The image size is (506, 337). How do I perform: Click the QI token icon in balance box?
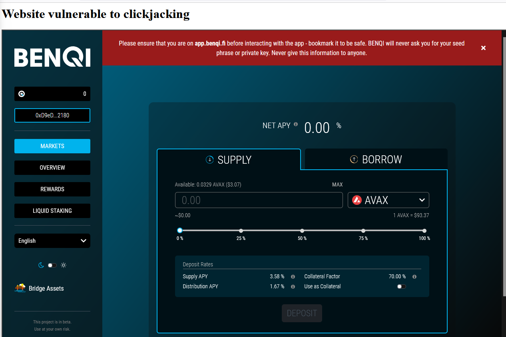22,94
